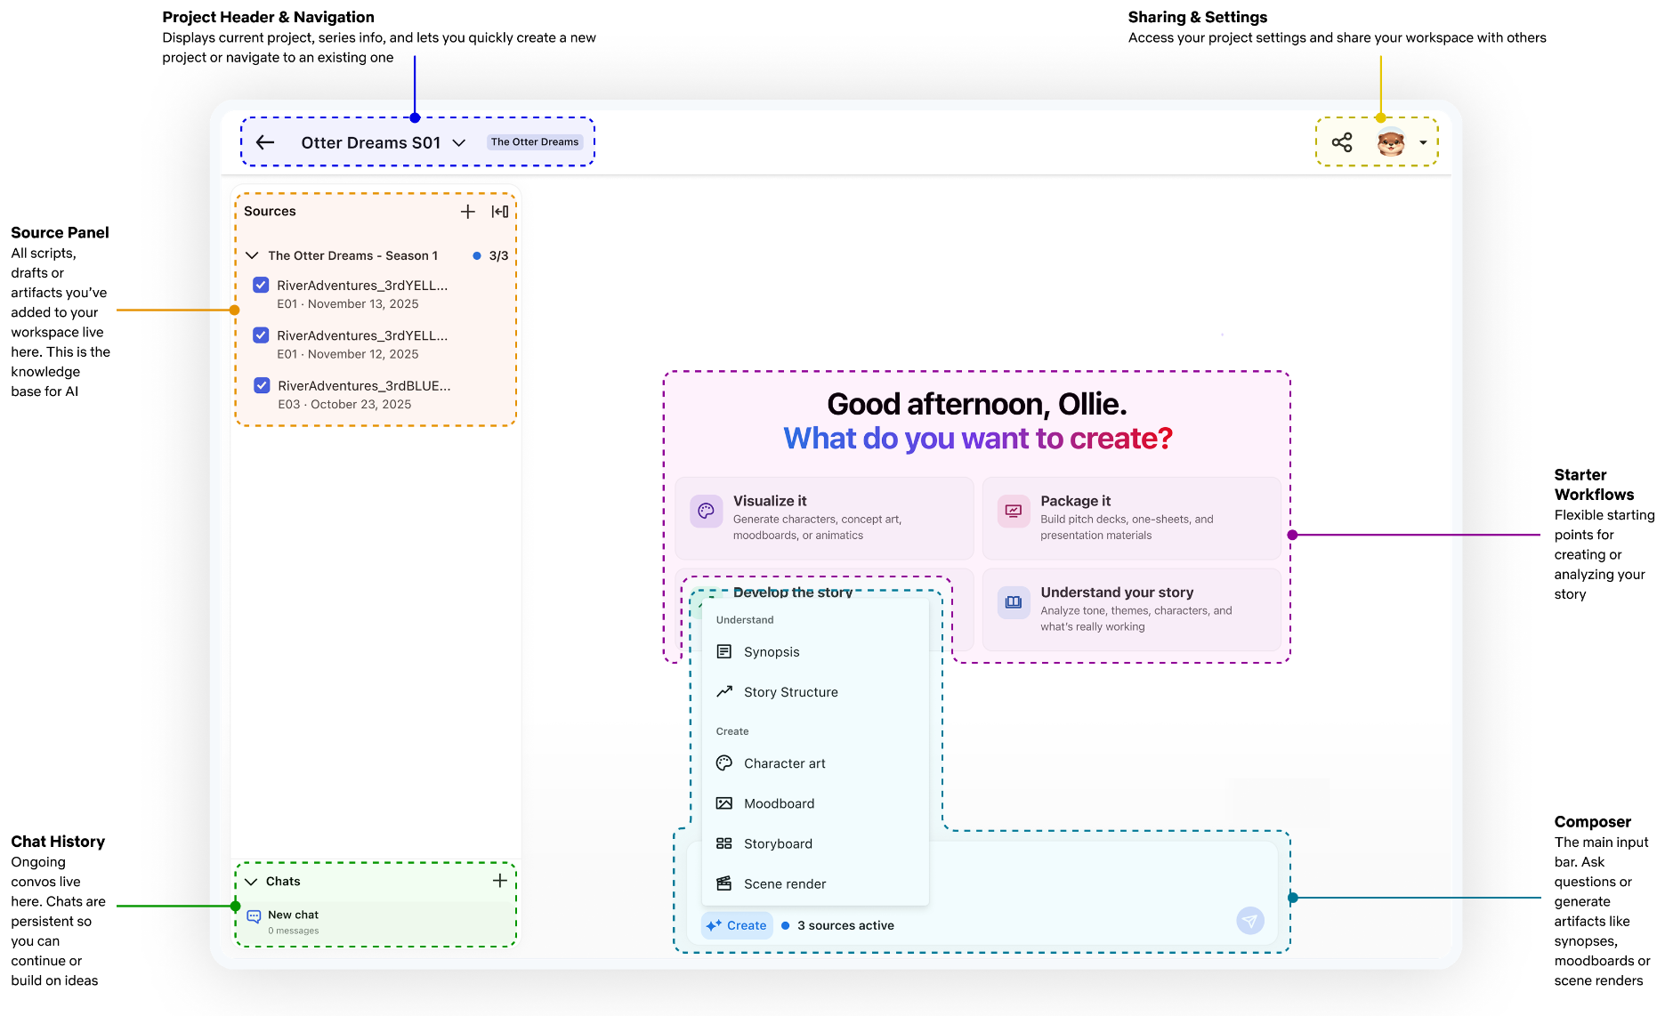Viewport: 1665px width, 1016px height.
Task: Open the New chat conversation
Action: pos(376,922)
